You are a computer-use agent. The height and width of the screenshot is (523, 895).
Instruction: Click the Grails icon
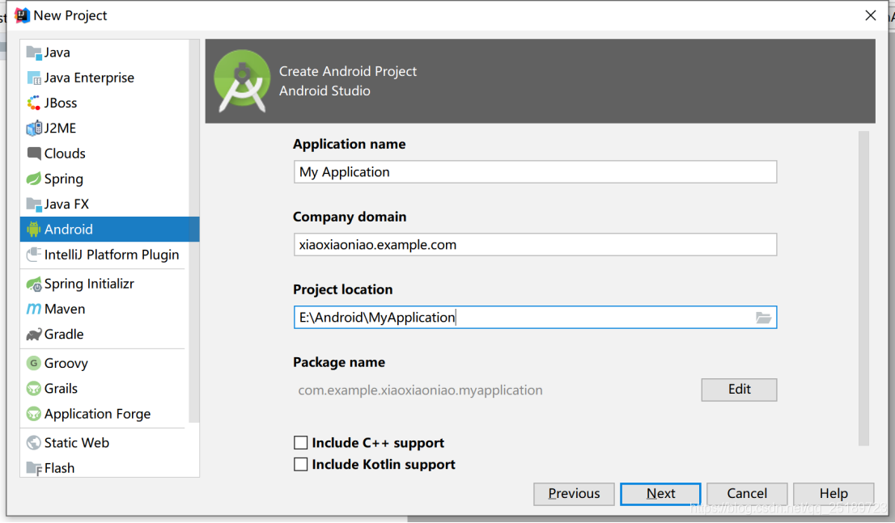pos(34,388)
